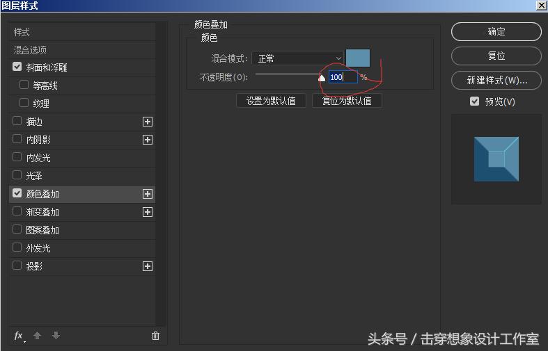Enable the 图案叠加 checkbox
548x351 pixels.
[17, 229]
